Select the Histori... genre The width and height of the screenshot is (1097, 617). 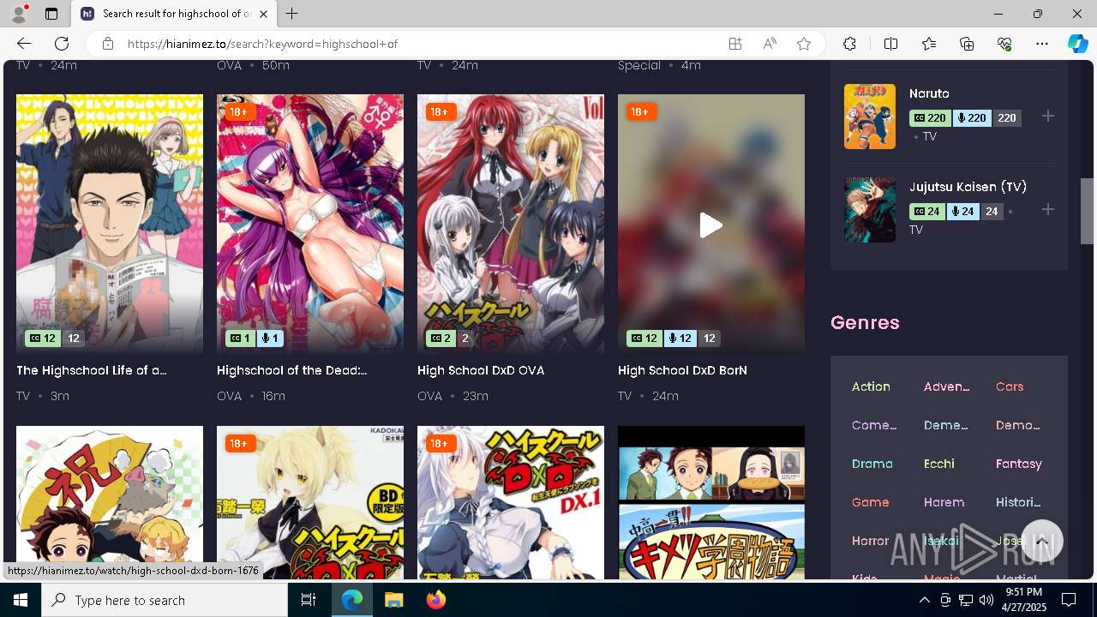[x=1018, y=502]
